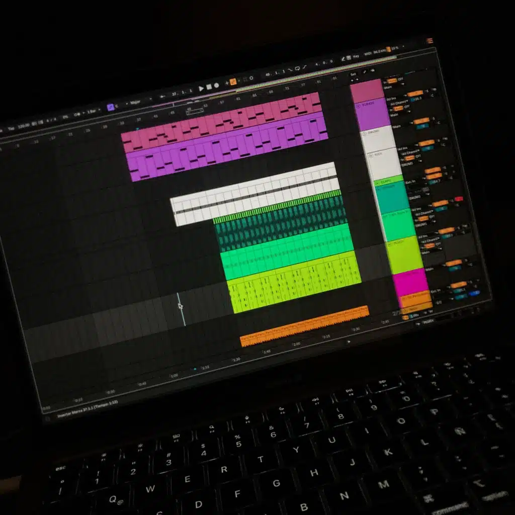Image resolution: width=515 pixels, height=515 pixels.
Task: Click the Tap tempo button
Action: click(x=11, y=128)
